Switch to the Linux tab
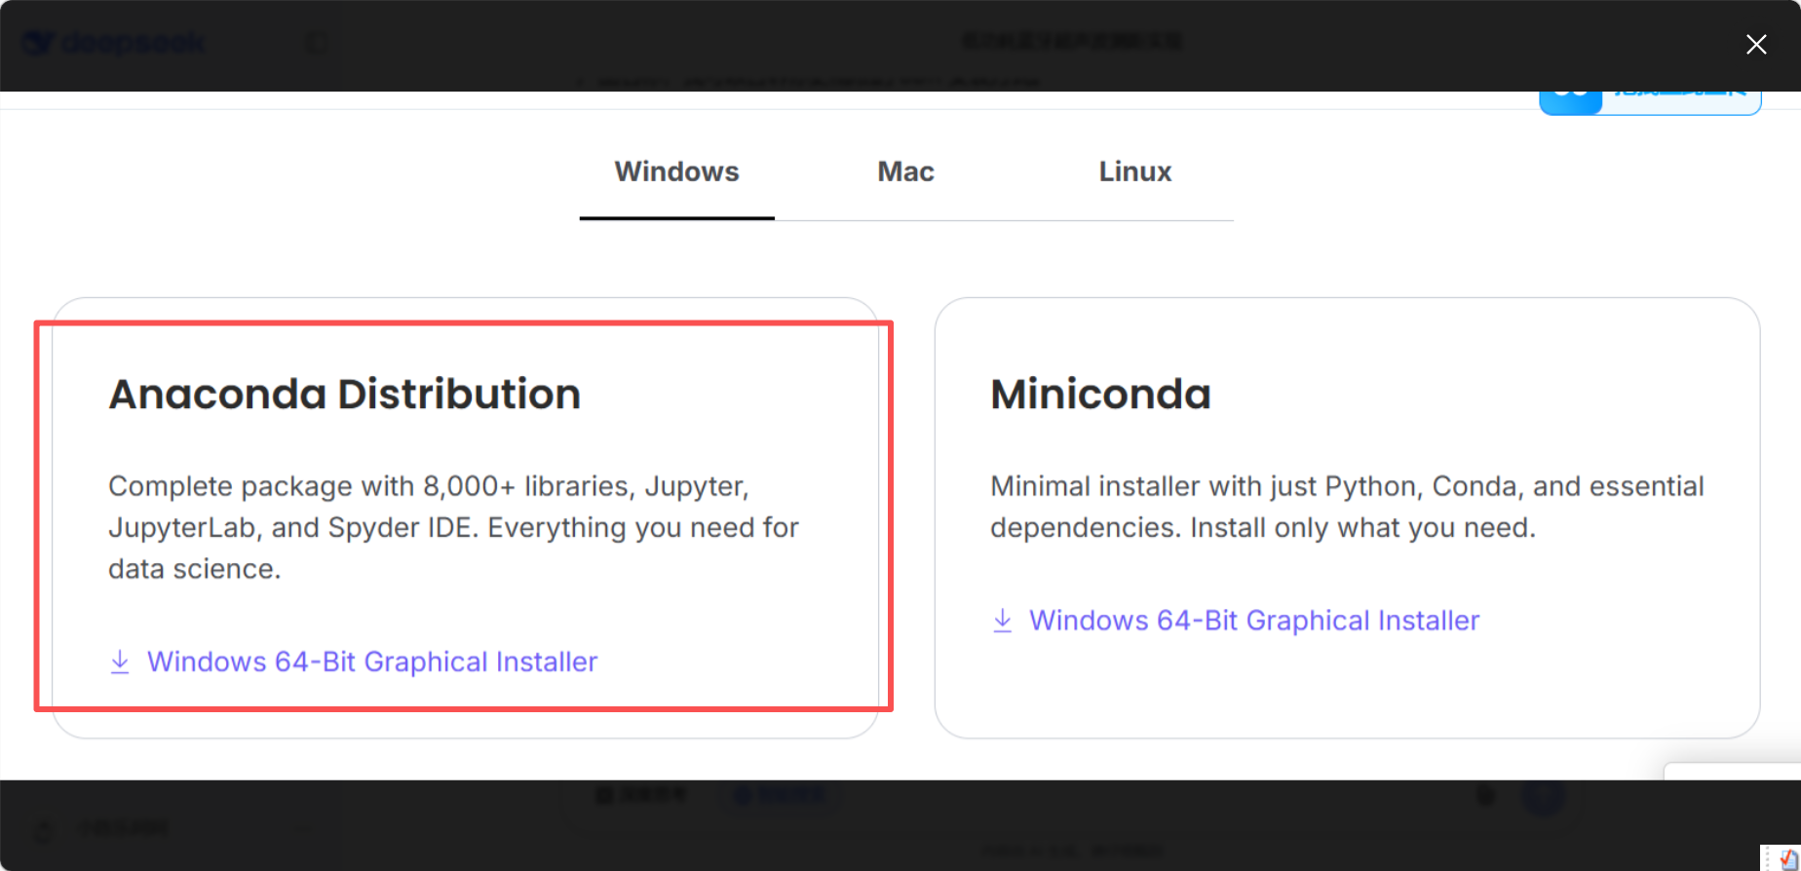1801x871 pixels. [1134, 171]
